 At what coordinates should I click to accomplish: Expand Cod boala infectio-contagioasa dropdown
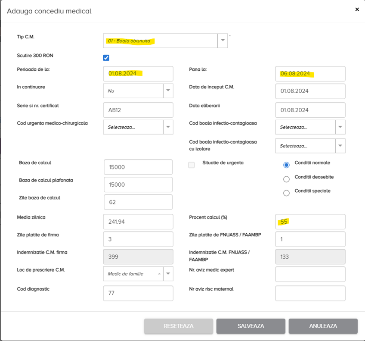(x=340, y=127)
